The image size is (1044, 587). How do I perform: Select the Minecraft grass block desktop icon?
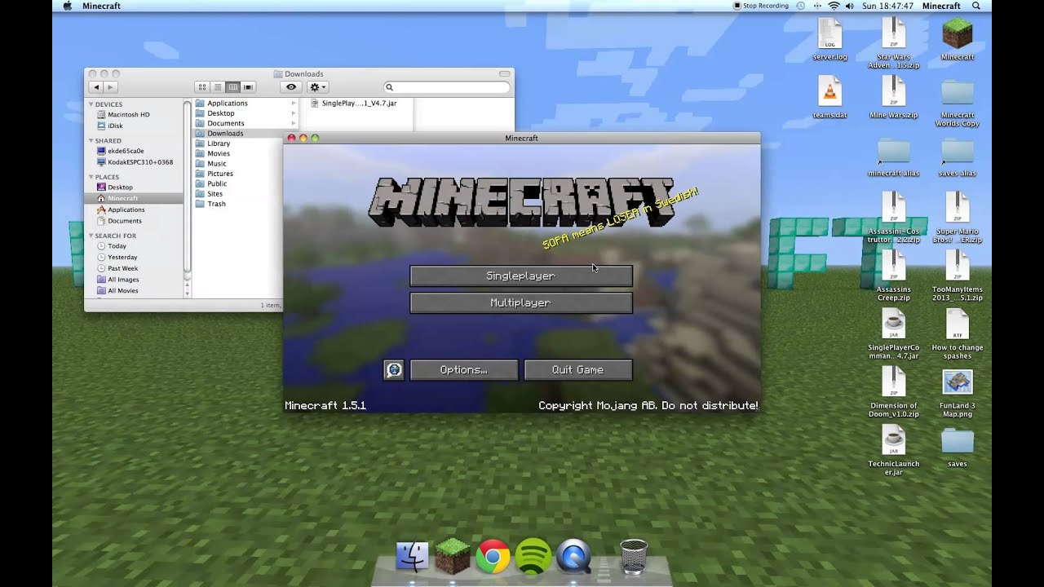[x=958, y=39]
